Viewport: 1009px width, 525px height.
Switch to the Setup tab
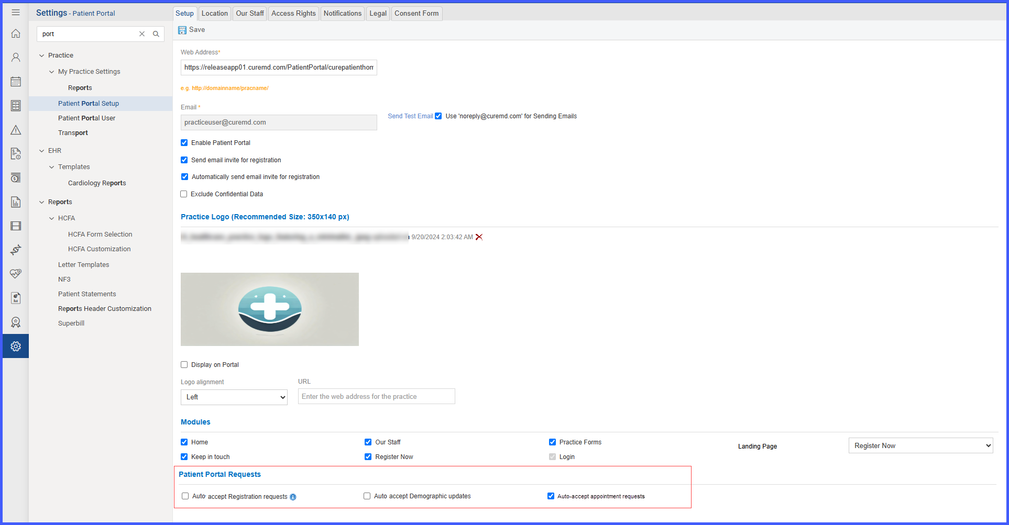[x=184, y=14]
